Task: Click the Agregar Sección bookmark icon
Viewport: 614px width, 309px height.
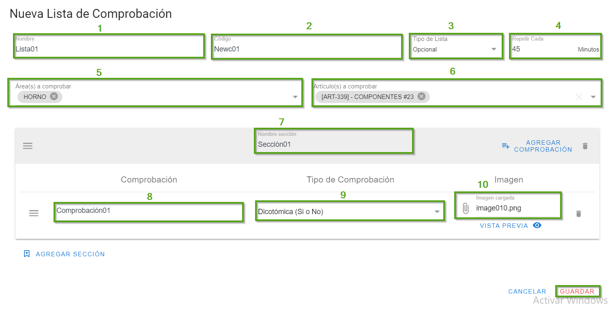Action: click(27, 254)
